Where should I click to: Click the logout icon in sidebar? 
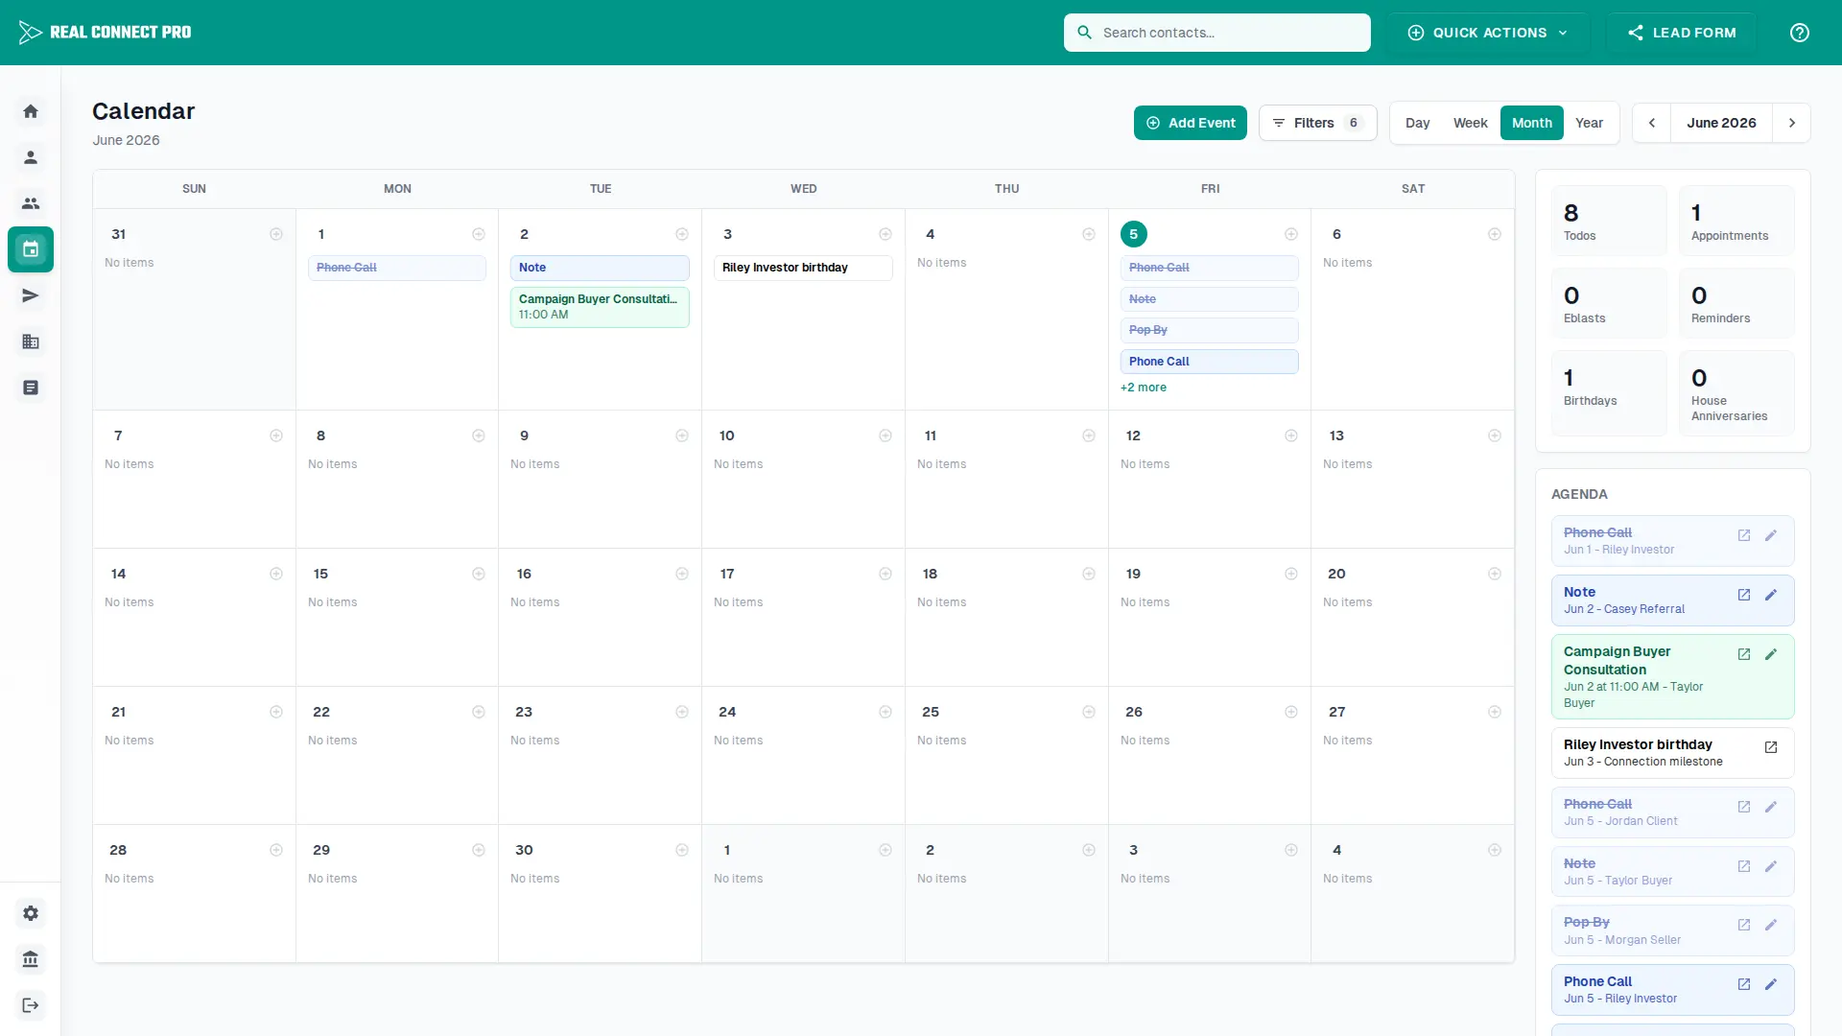click(31, 1005)
